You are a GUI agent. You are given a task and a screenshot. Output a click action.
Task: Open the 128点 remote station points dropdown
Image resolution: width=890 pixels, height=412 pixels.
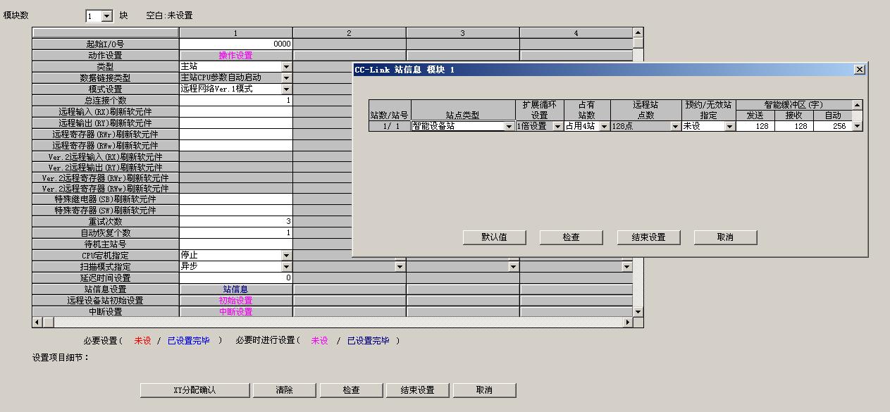click(674, 127)
